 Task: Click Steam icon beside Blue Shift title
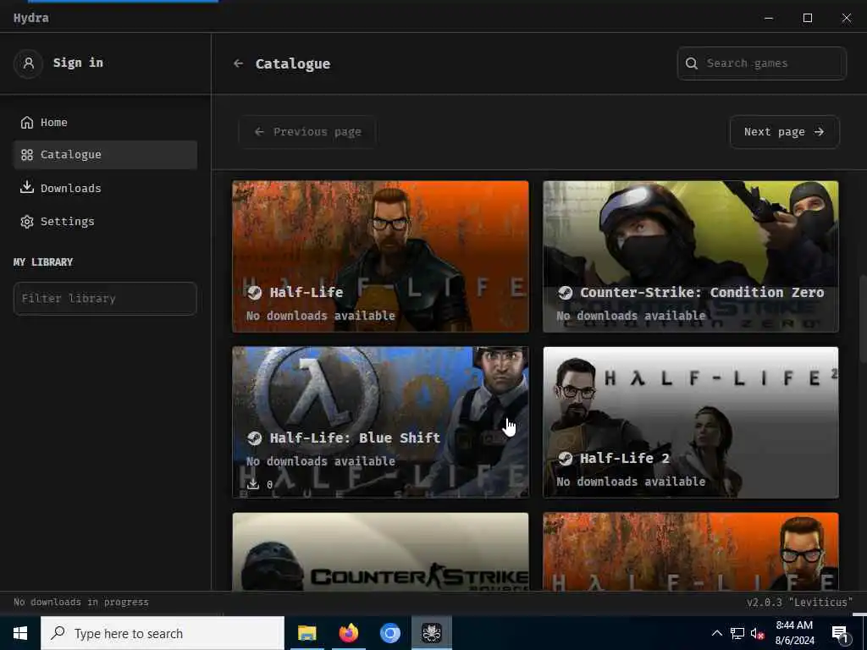pos(254,438)
